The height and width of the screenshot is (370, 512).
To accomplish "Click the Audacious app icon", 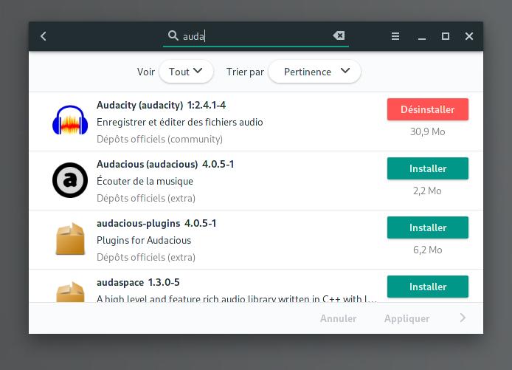I will [70, 180].
